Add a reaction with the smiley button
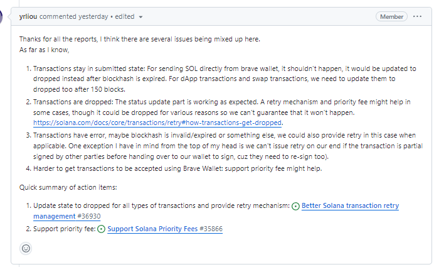 [26, 248]
